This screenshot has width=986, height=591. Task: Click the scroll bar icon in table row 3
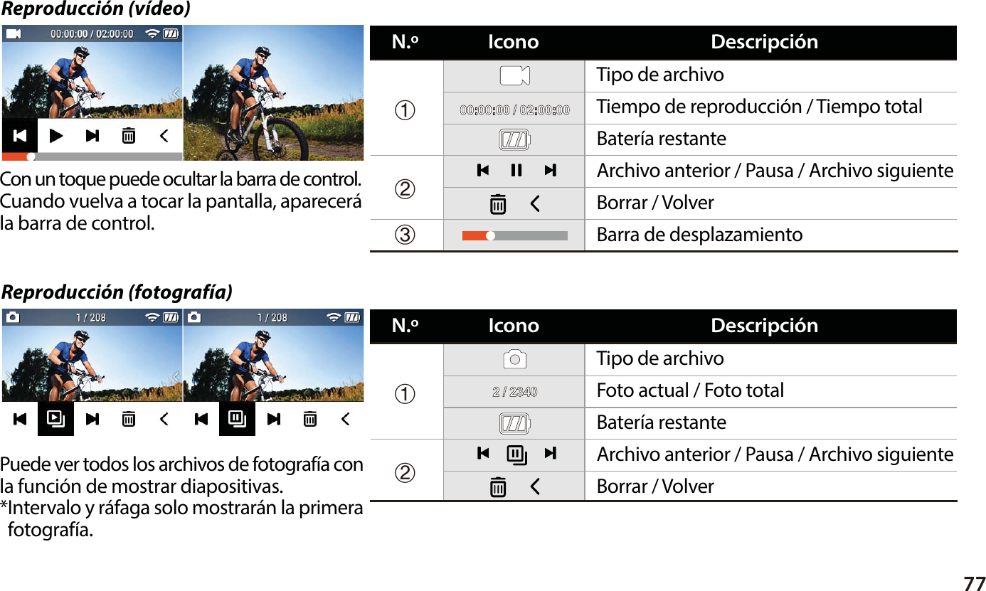click(515, 235)
